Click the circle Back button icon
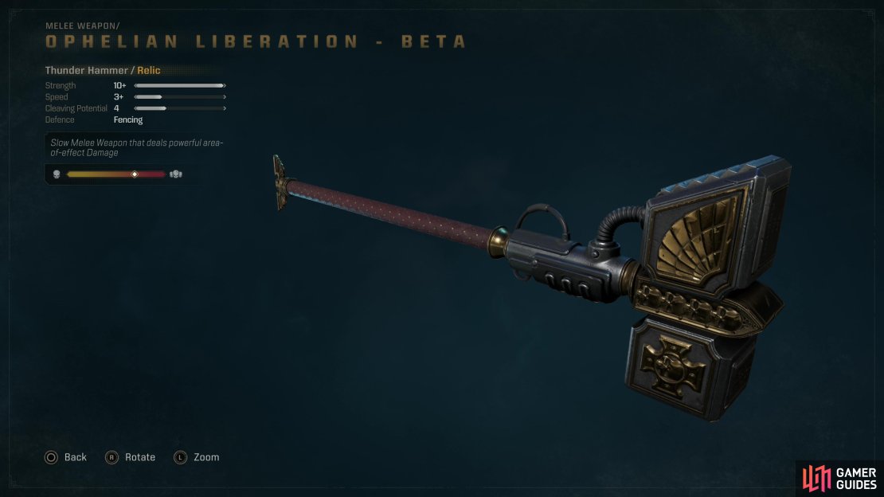This screenshot has width=884, height=497. (x=51, y=457)
